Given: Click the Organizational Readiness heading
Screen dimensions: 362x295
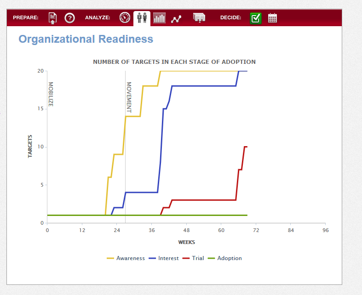Looking at the screenshot, I should tap(86, 39).
